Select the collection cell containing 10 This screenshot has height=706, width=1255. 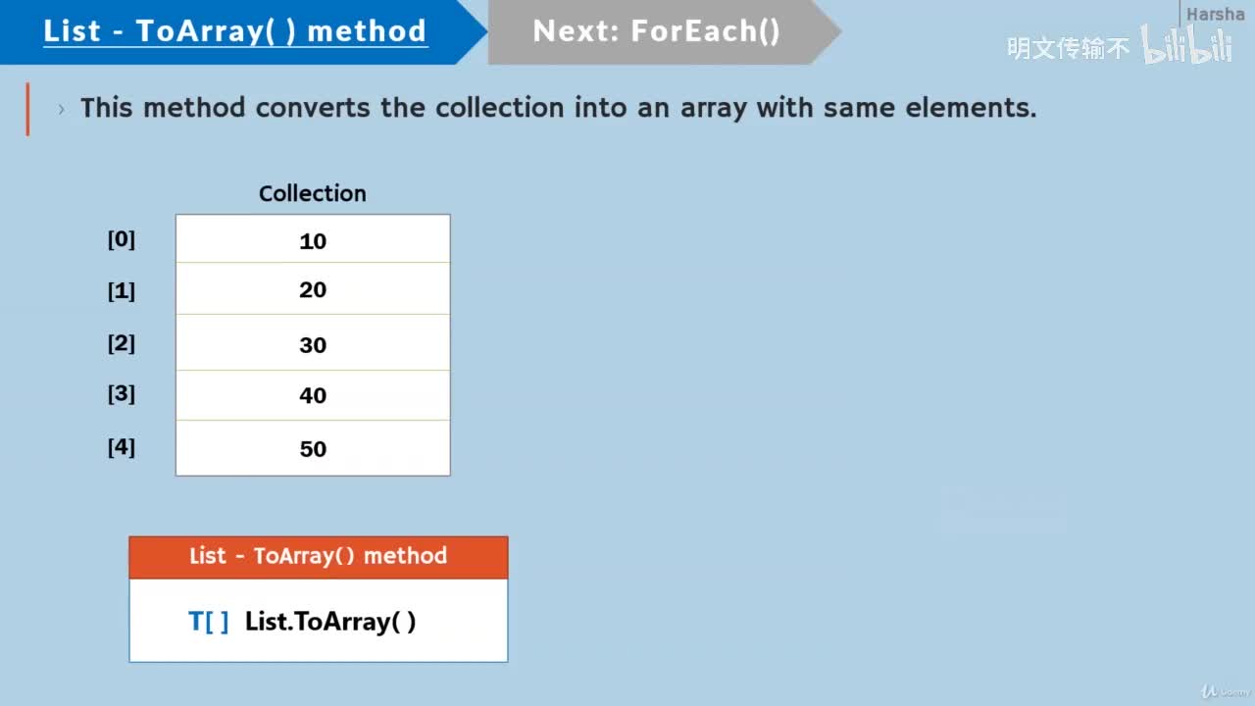tap(313, 240)
